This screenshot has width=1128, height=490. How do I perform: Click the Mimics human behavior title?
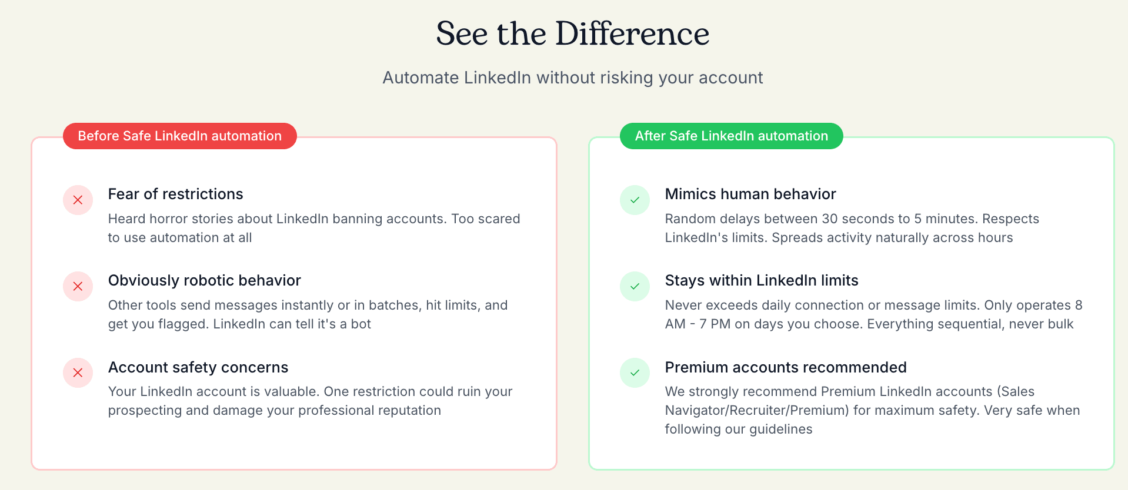pos(750,194)
